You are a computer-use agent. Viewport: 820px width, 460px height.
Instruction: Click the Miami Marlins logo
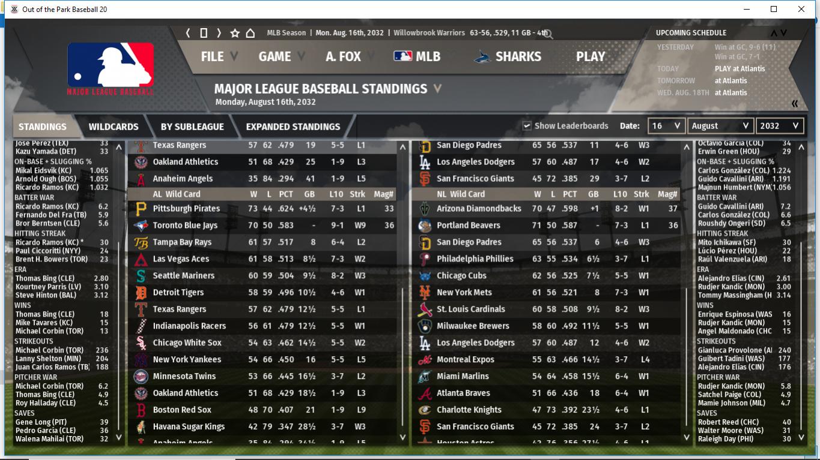tap(425, 377)
